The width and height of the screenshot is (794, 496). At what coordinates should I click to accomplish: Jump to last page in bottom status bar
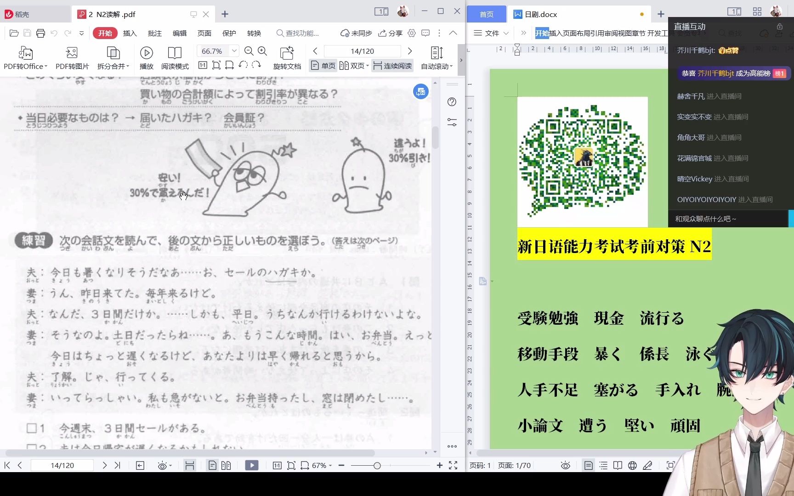pyautogui.click(x=118, y=465)
